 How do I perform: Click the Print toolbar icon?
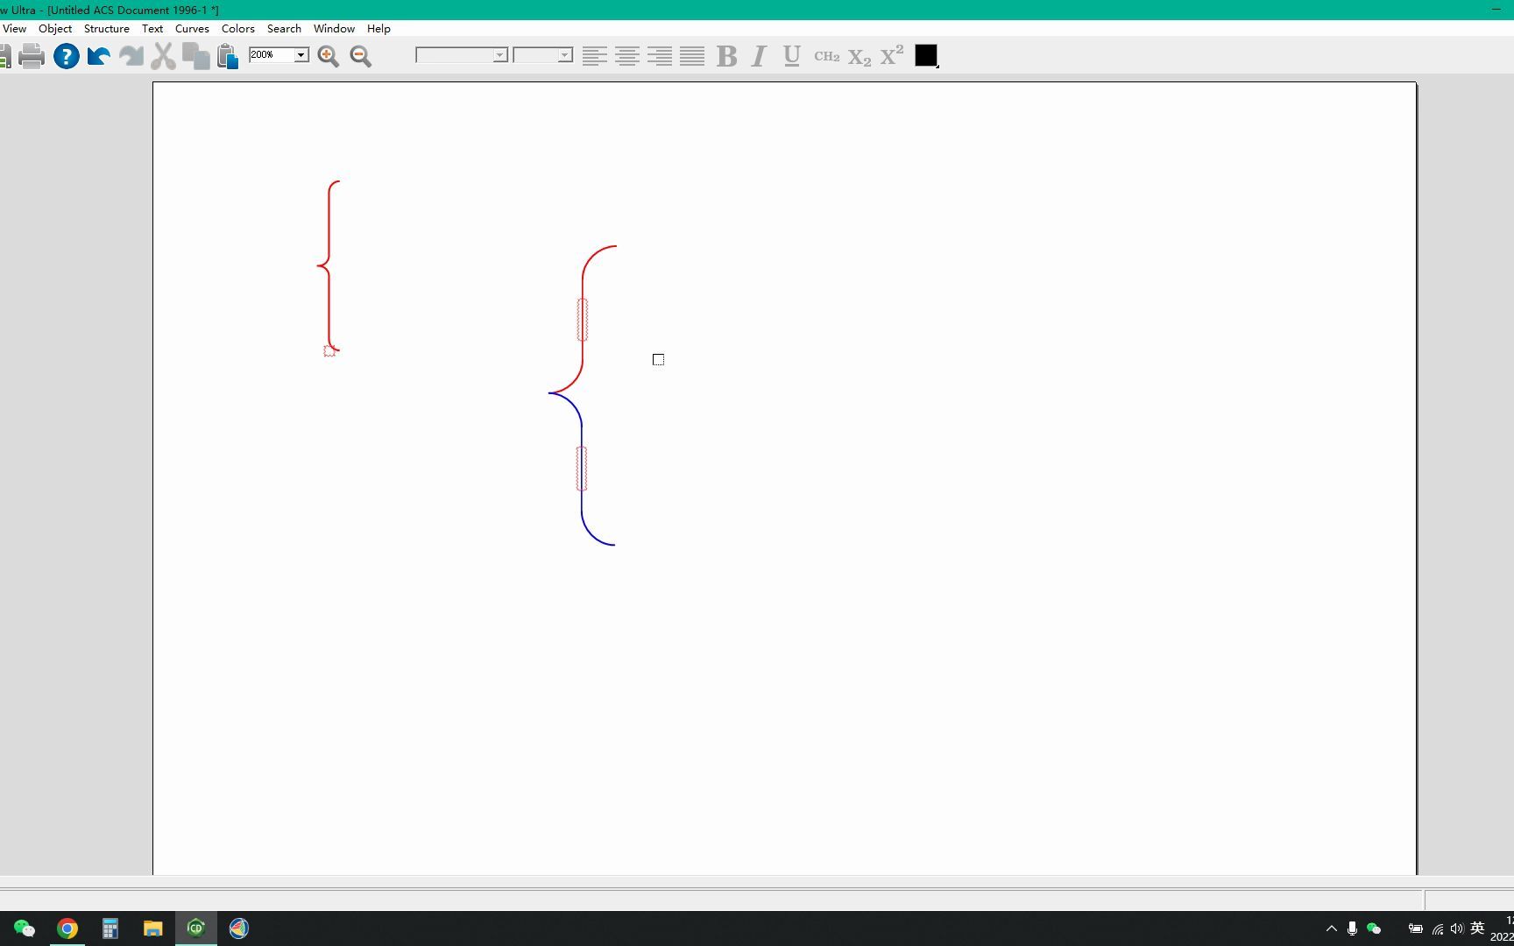coord(32,56)
